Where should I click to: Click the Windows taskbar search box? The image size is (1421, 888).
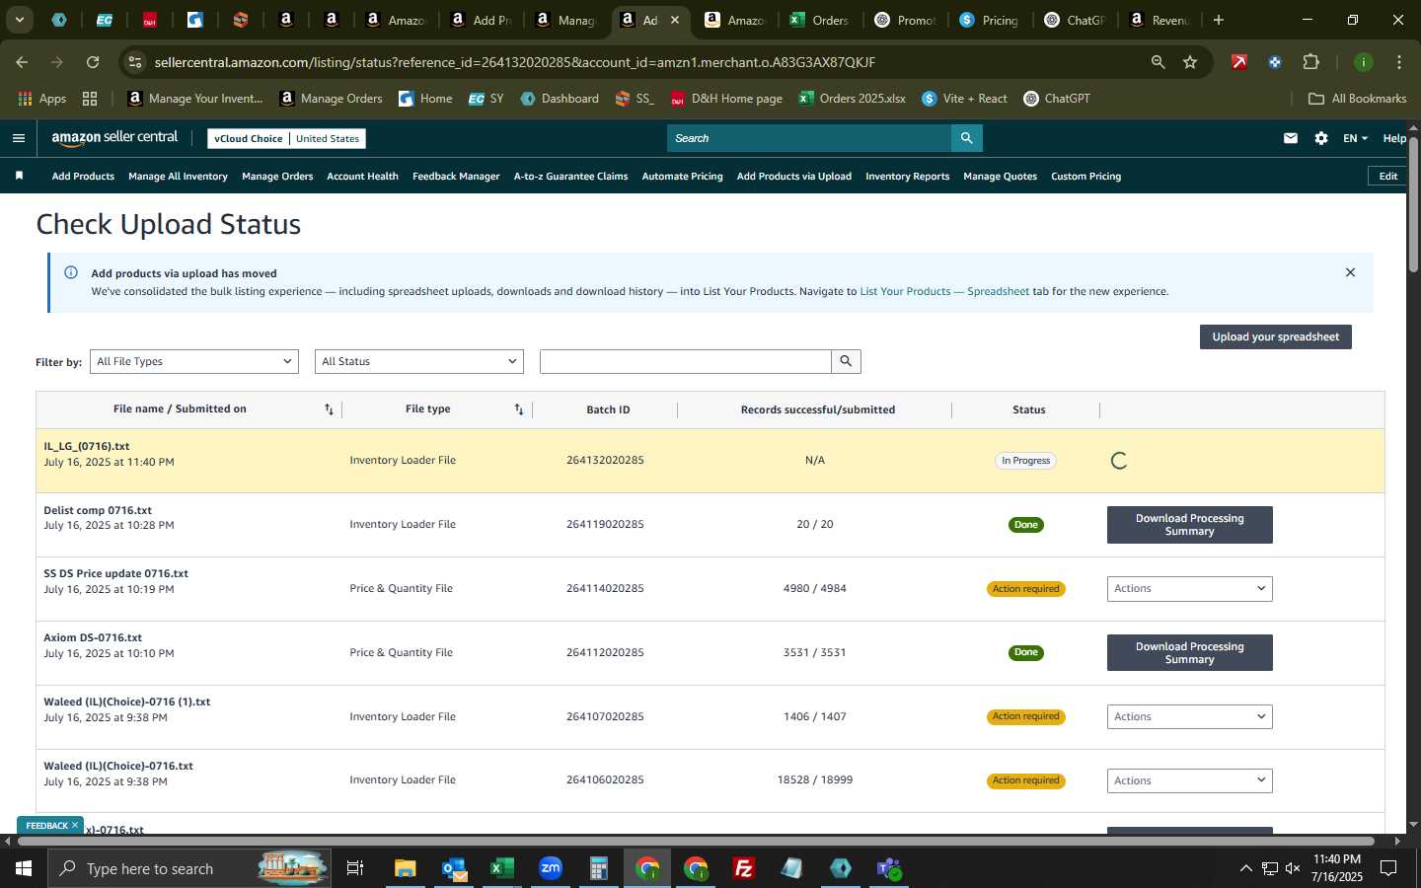187,868
